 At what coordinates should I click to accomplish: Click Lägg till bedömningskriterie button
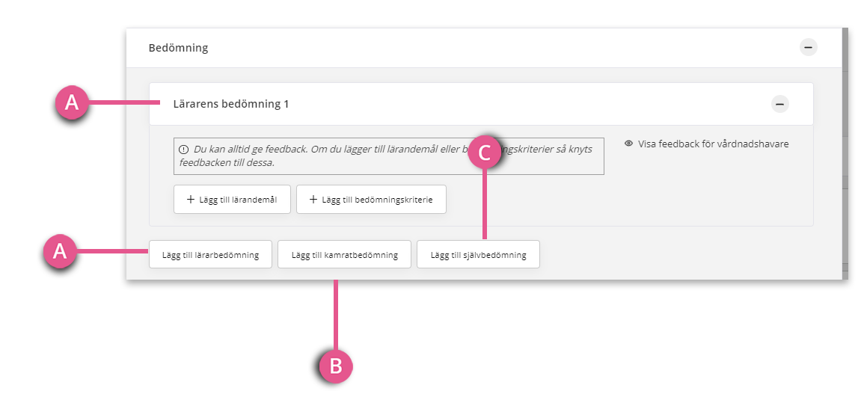[x=371, y=199]
